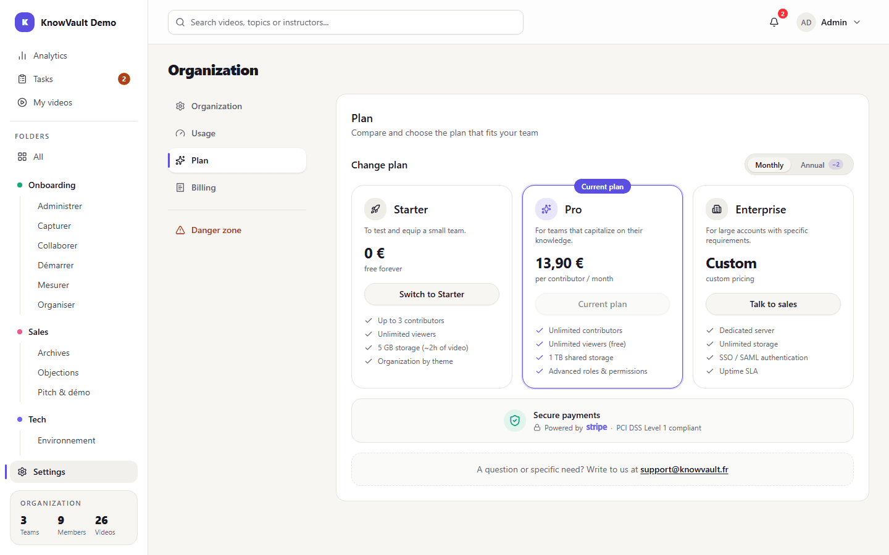Open the Mesurer subfolder
The width and height of the screenshot is (889, 555).
(x=54, y=285)
